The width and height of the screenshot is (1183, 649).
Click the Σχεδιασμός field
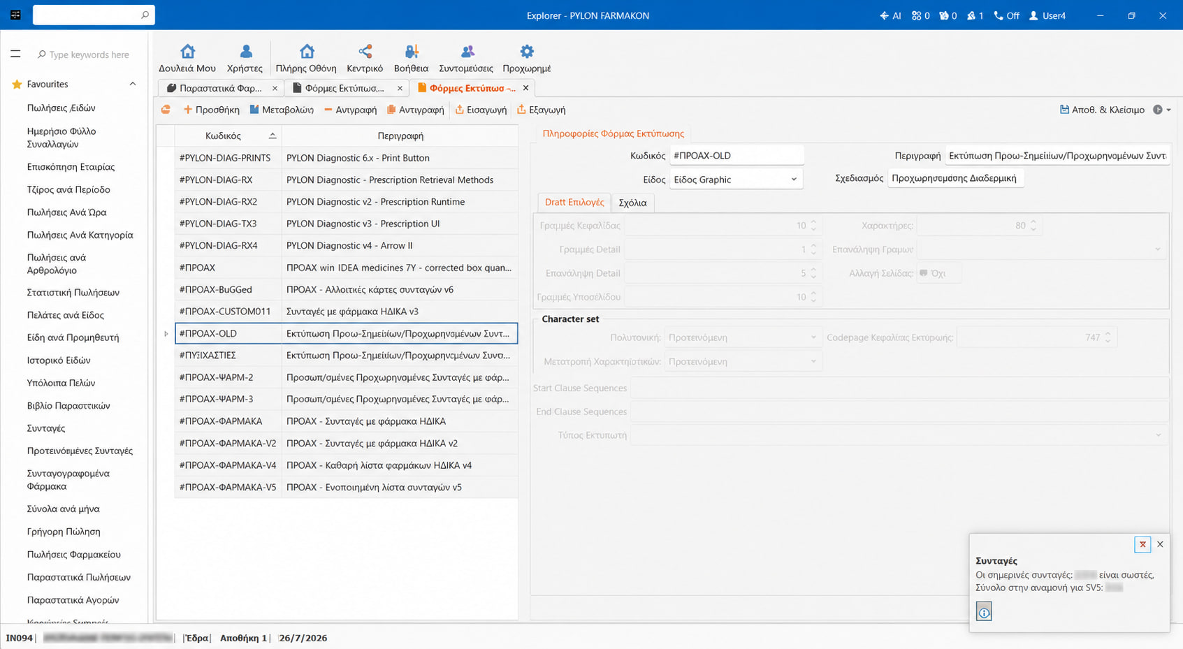click(x=956, y=178)
